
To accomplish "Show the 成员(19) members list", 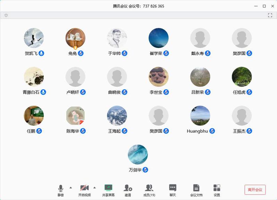I will point(149,191).
